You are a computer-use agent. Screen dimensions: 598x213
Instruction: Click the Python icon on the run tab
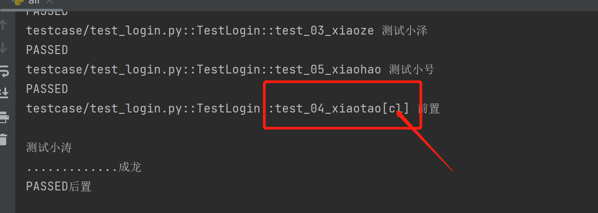pos(19,2)
